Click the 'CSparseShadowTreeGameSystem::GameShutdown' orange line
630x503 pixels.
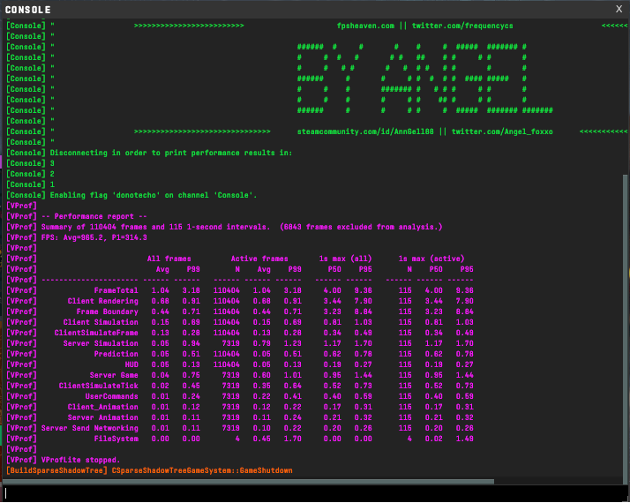202,470
